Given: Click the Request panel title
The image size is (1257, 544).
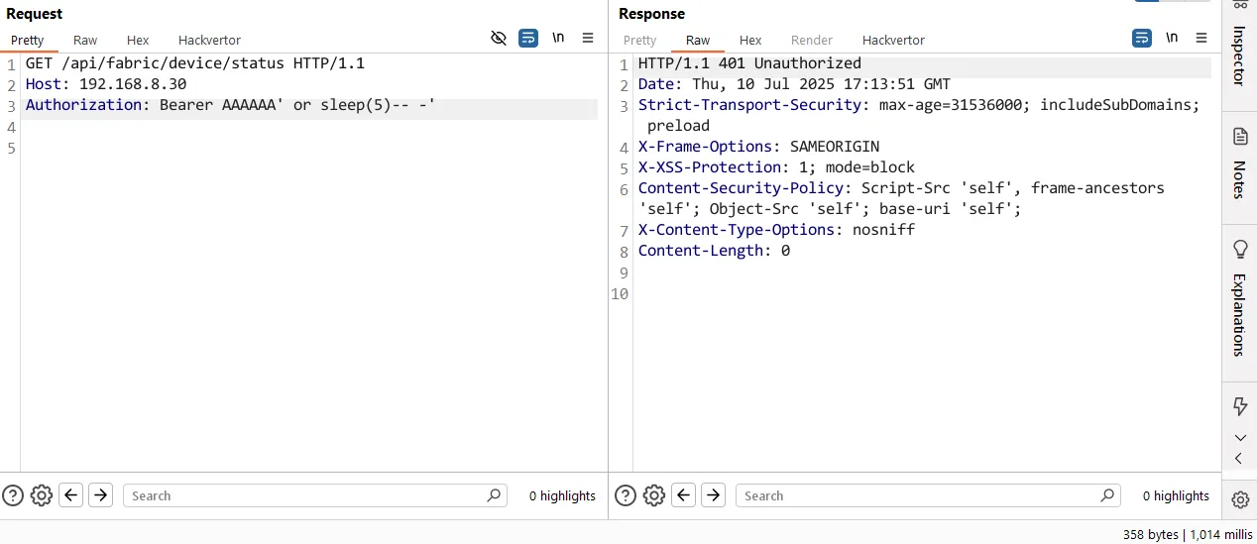Looking at the screenshot, I should click(x=35, y=14).
